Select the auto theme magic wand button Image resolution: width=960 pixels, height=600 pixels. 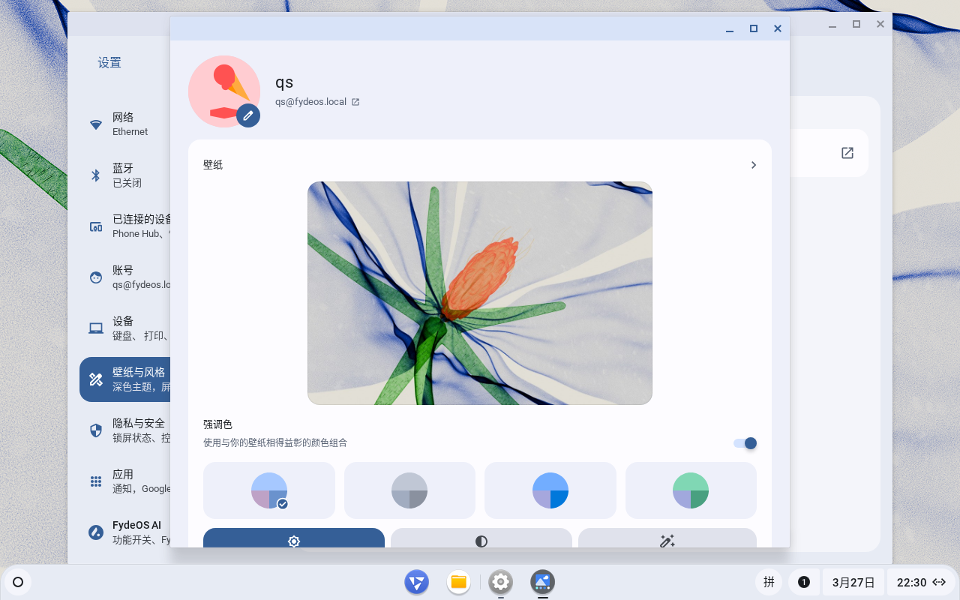click(x=667, y=540)
